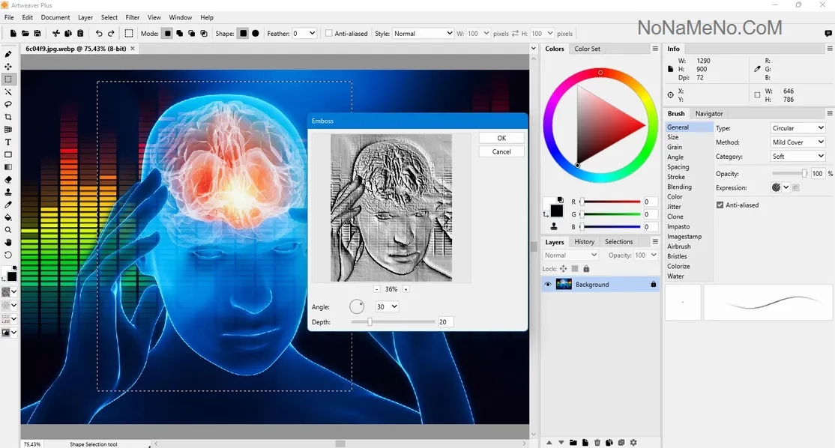Screen dimensions: 835x448
Task: Confirm Emboss with the OK button
Action: tap(501, 138)
